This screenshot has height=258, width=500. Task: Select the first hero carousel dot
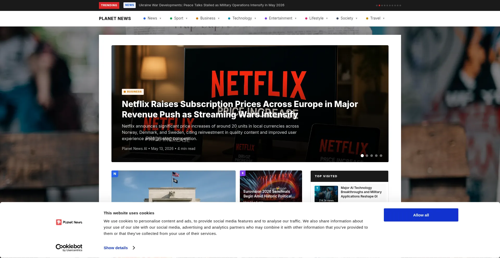point(362,156)
